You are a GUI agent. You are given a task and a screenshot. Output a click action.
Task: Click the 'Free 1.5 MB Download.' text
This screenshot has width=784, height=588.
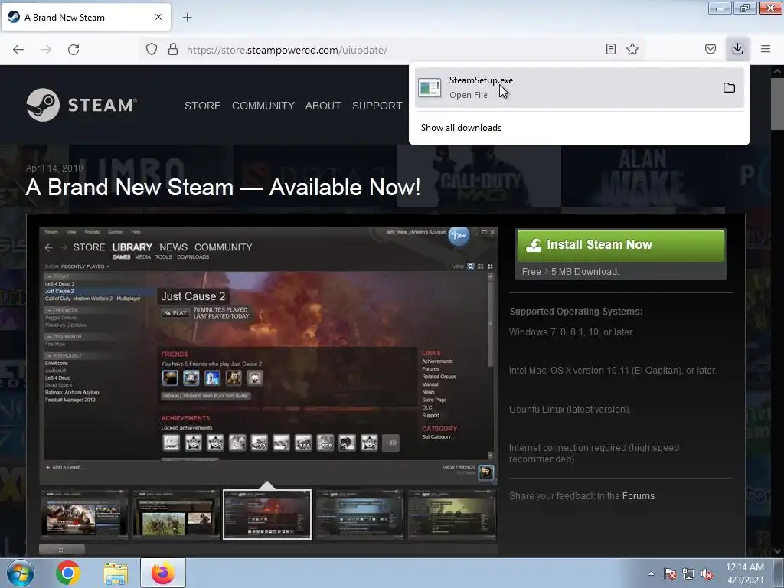[x=570, y=272]
